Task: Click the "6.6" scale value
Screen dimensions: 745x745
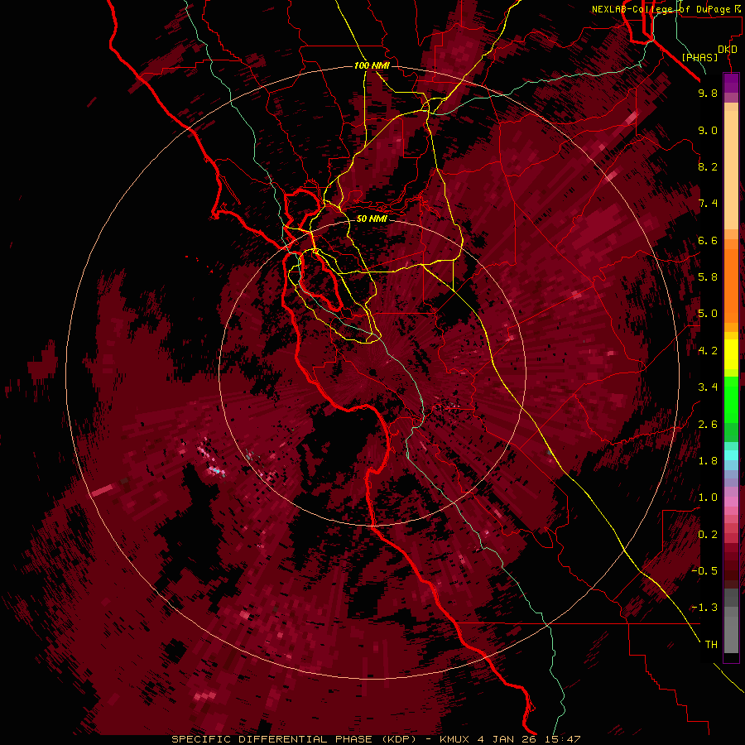Action: pos(708,240)
